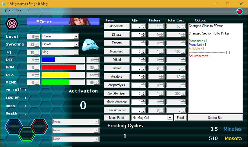Click the Mass Feed button
Viewport: 248px width, 147px height.
117,118
